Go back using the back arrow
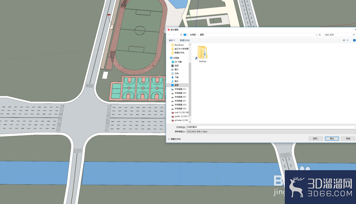The height and width of the screenshot is (204, 356). [169, 35]
